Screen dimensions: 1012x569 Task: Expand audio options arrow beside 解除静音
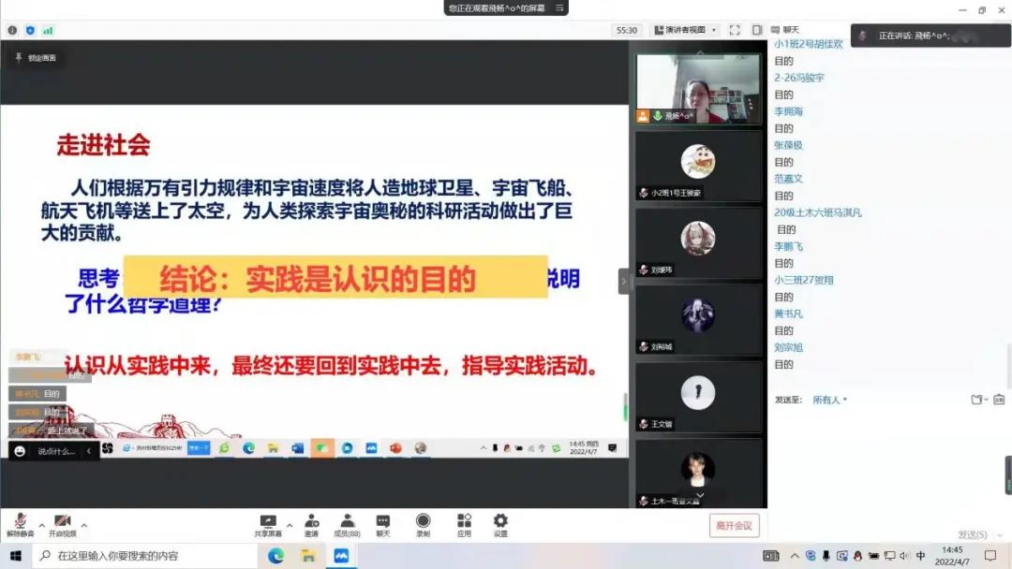click(x=41, y=525)
